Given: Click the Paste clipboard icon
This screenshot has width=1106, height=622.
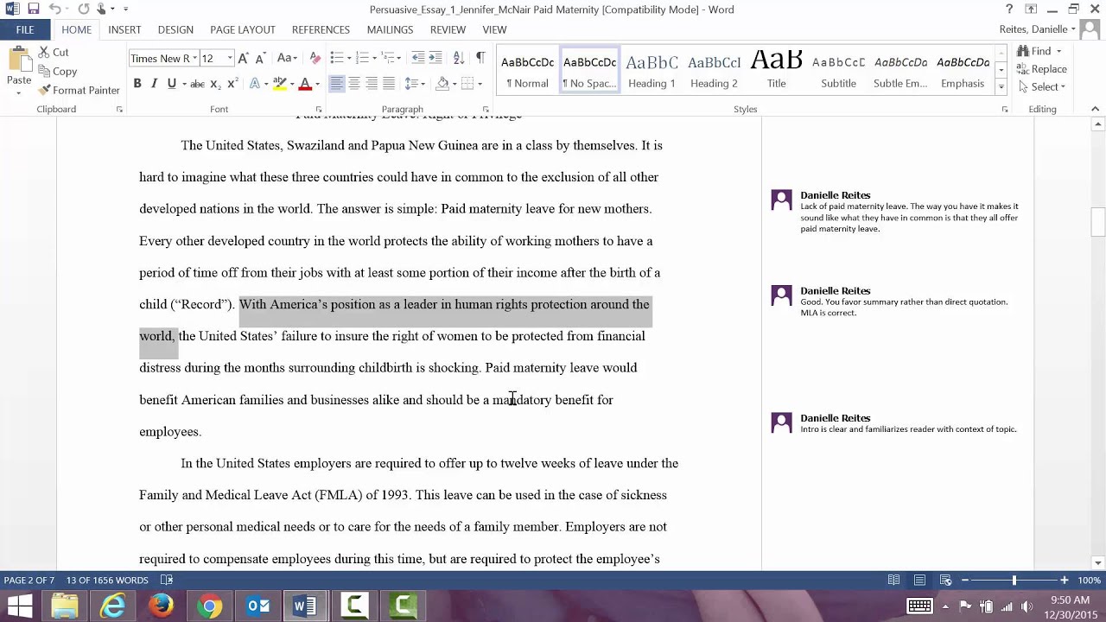Looking at the screenshot, I should point(19,60).
